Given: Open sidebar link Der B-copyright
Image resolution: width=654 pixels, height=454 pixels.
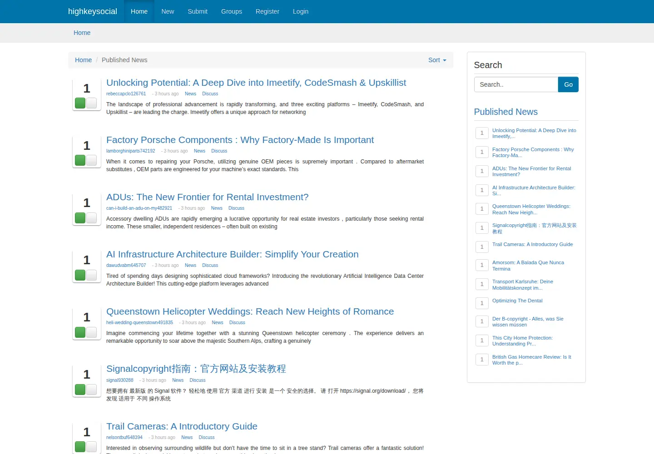Looking at the screenshot, I should click(528, 322).
